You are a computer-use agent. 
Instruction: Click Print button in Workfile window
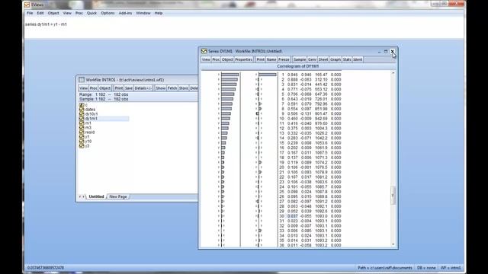[119, 88]
